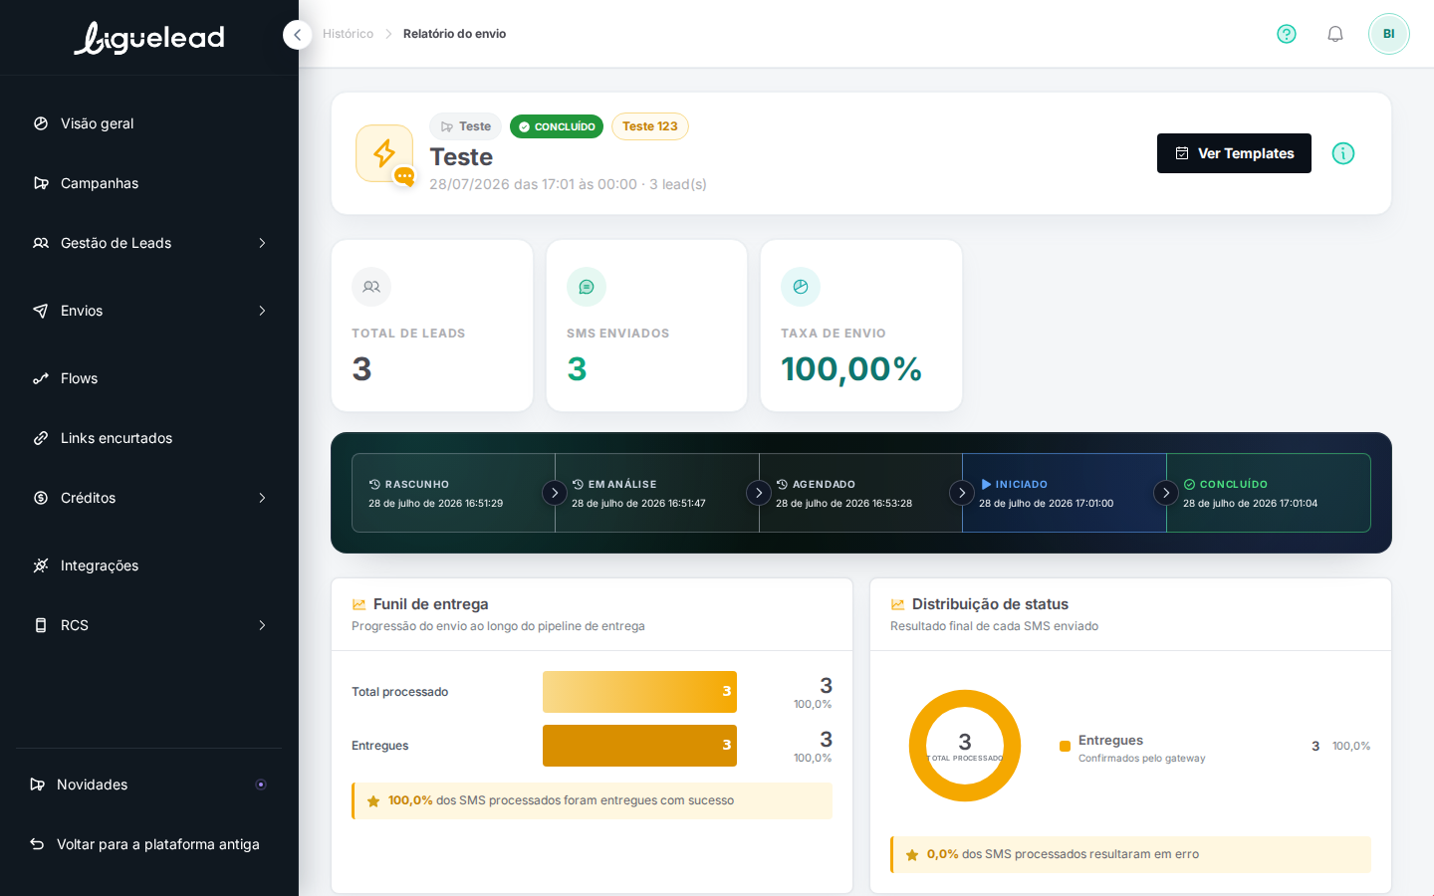Image resolution: width=1434 pixels, height=896 pixels.
Task: Click the Créditos coin icon
Action: 41,498
